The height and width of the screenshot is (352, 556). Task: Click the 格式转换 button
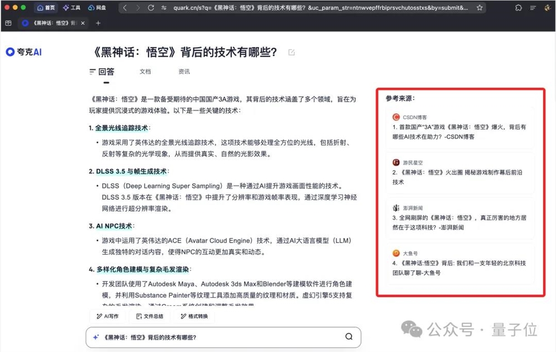(194, 316)
